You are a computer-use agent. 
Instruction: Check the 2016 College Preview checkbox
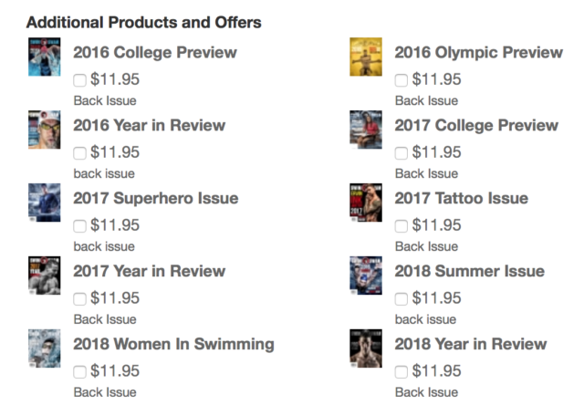pos(80,80)
